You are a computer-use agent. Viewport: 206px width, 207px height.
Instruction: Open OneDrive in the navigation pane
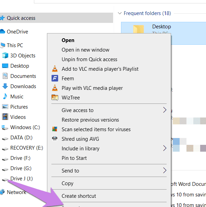pos(17,32)
